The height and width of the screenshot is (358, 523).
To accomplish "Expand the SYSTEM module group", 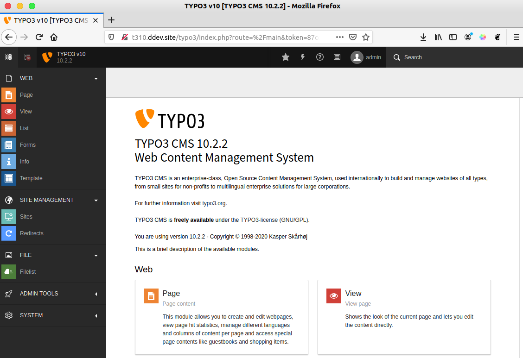I will pyautogui.click(x=96, y=315).
